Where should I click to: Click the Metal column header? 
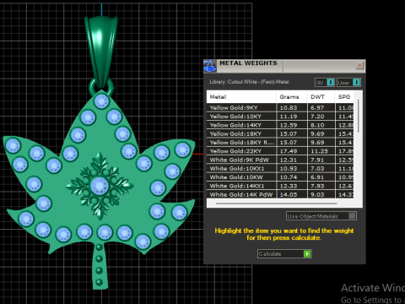coord(241,97)
